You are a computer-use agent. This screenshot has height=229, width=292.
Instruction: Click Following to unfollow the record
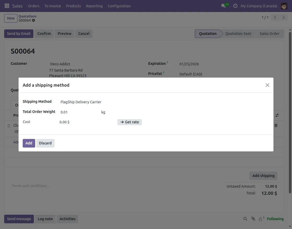click(x=275, y=219)
